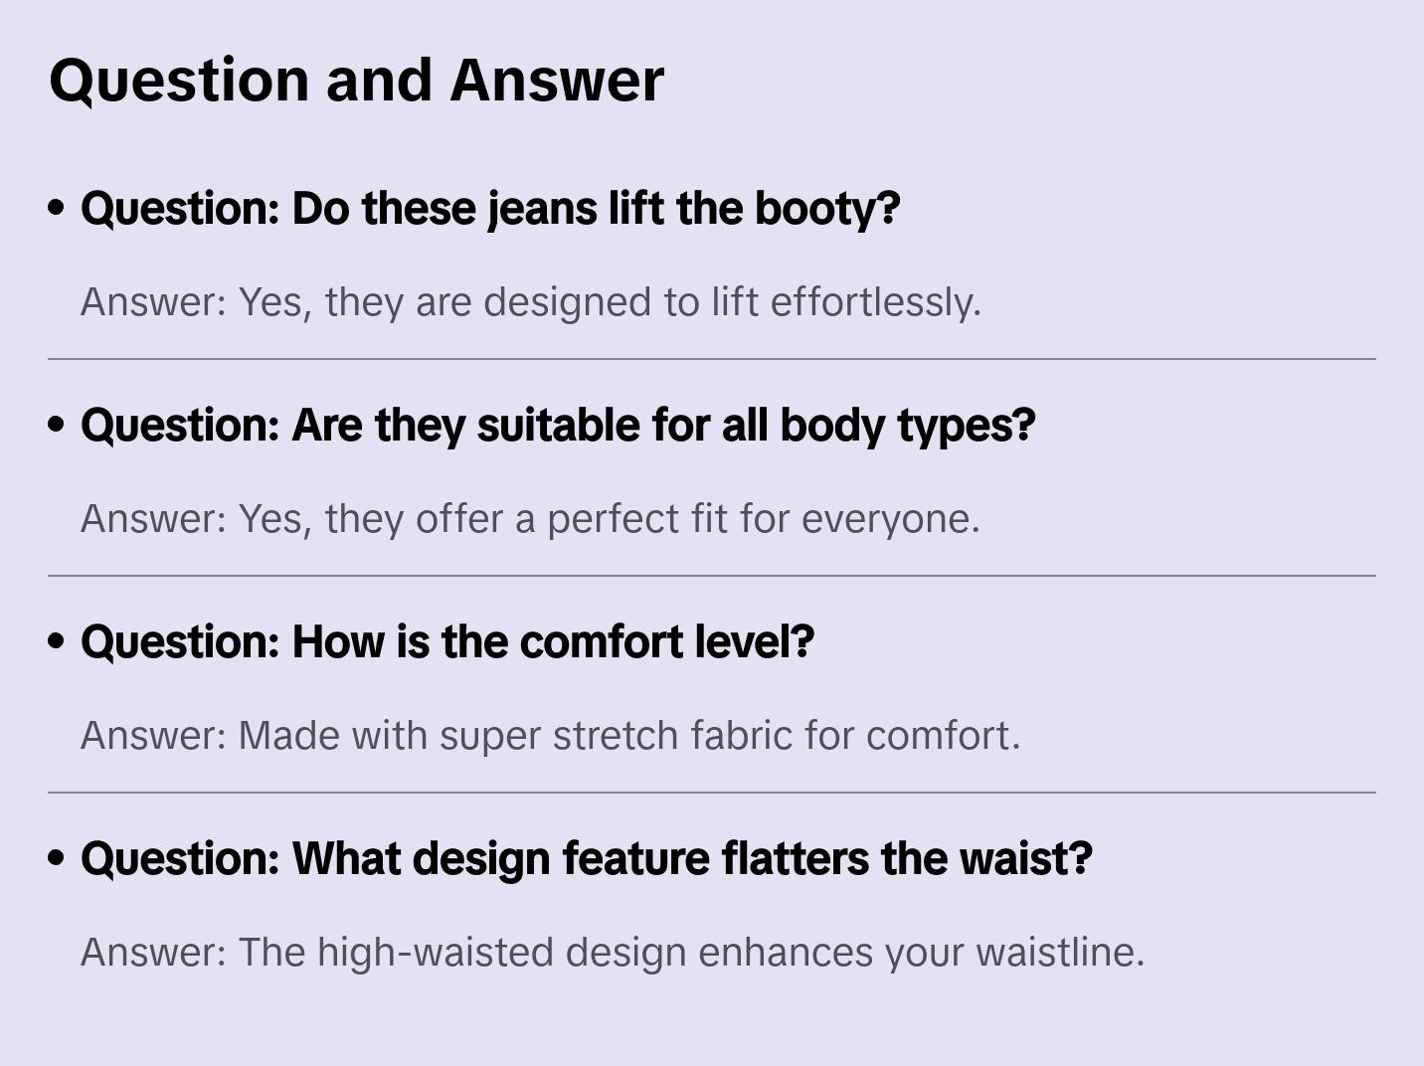Click the bullet before the body types question
Viewport: 1424px width, 1066px height.
point(57,425)
